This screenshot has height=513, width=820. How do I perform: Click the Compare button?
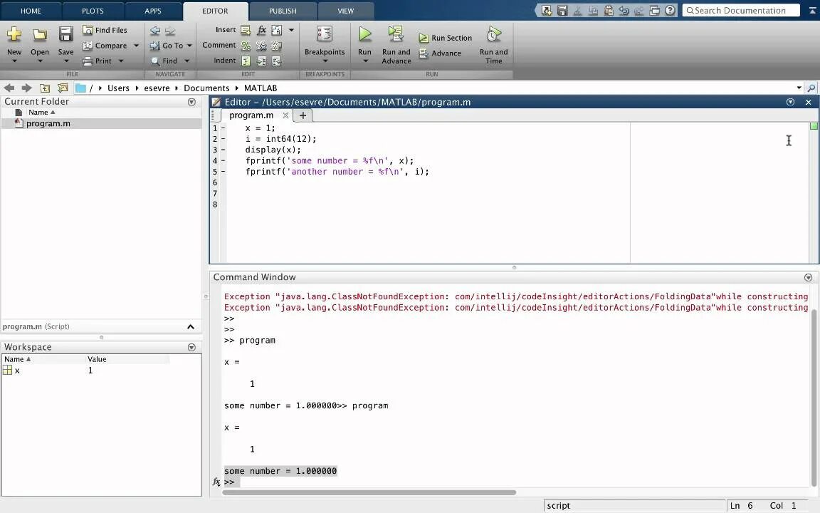(105, 46)
